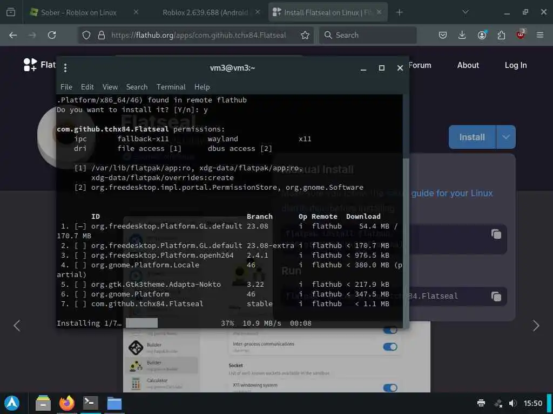Viewport: 553px width, 414px height.
Task: Click the padlock site information icon
Action: 102,35
